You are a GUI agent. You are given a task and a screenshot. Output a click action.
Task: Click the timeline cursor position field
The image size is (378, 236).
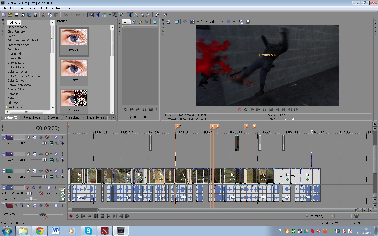[x=318, y=216]
